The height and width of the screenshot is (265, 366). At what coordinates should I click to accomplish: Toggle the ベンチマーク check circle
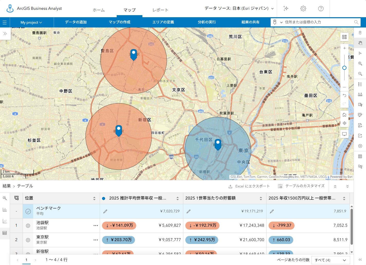tap(28, 211)
